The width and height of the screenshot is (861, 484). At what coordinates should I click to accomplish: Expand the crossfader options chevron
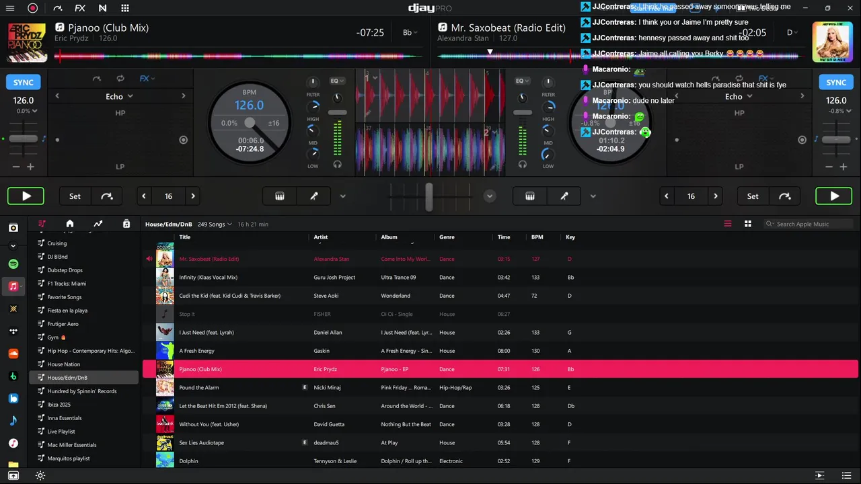pyautogui.click(x=490, y=196)
